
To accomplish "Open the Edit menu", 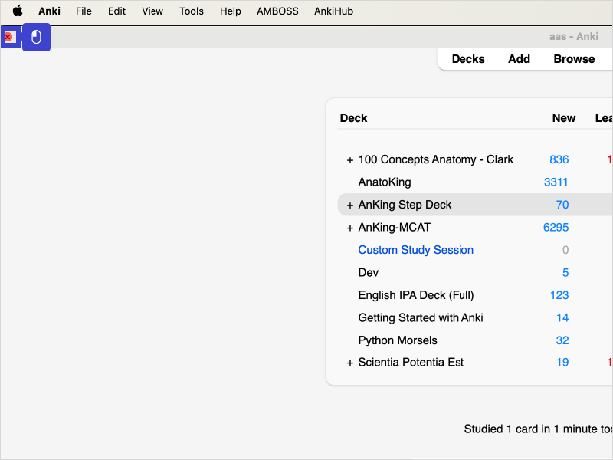I will coord(116,11).
